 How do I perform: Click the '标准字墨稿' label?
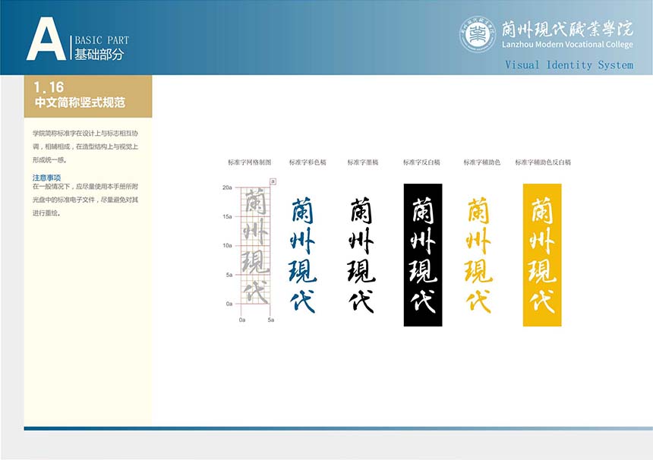click(x=363, y=162)
